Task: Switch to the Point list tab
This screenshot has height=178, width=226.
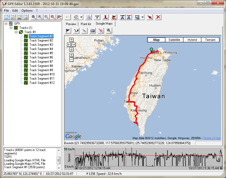Action: pos(86,24)
